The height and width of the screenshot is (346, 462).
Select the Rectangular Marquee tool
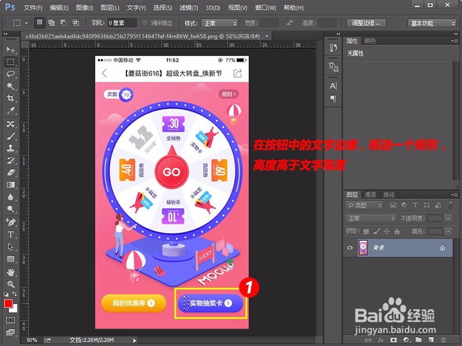(10, 62)
